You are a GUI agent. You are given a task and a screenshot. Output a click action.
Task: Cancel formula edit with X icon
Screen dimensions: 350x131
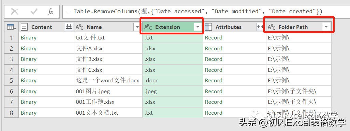point(15,12)
